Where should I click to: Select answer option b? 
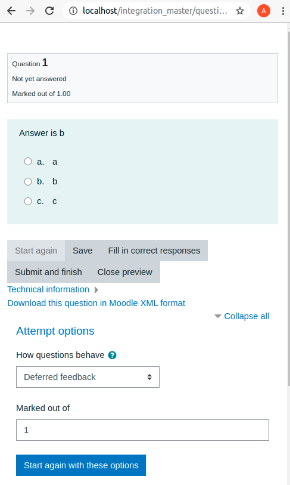(x=28, y=181)
